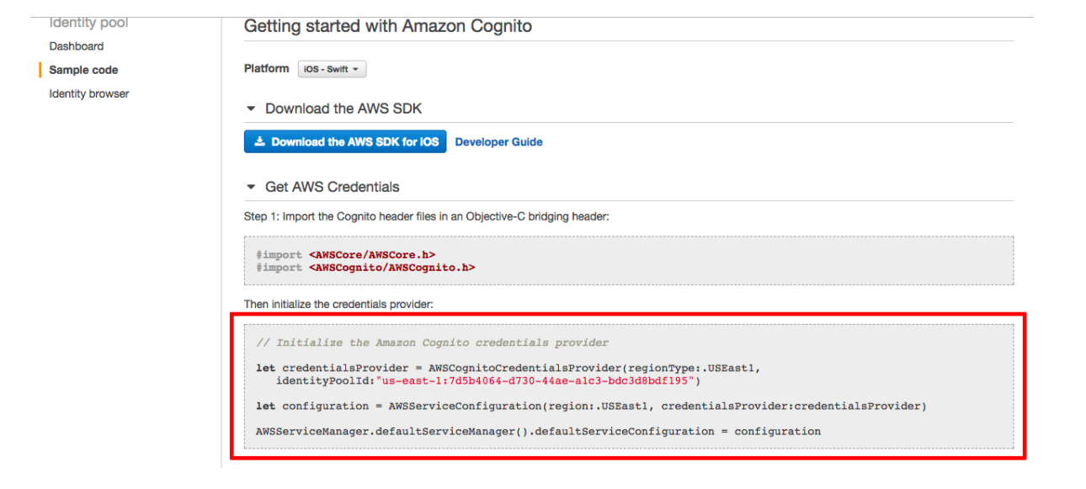1086x489 pixels.
Task: Click the Then initialize the credentials provider text
Action: [x=338, y=303]
